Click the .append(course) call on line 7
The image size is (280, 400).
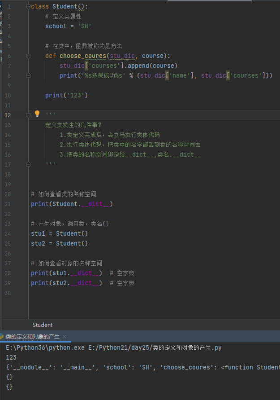151,66
